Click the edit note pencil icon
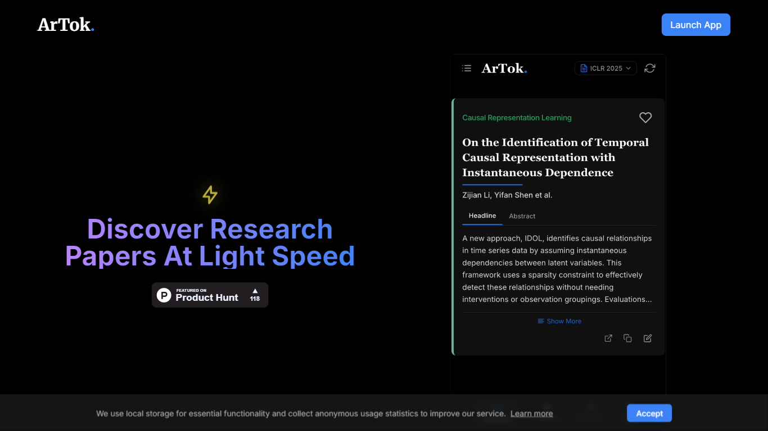 point(648,338)
